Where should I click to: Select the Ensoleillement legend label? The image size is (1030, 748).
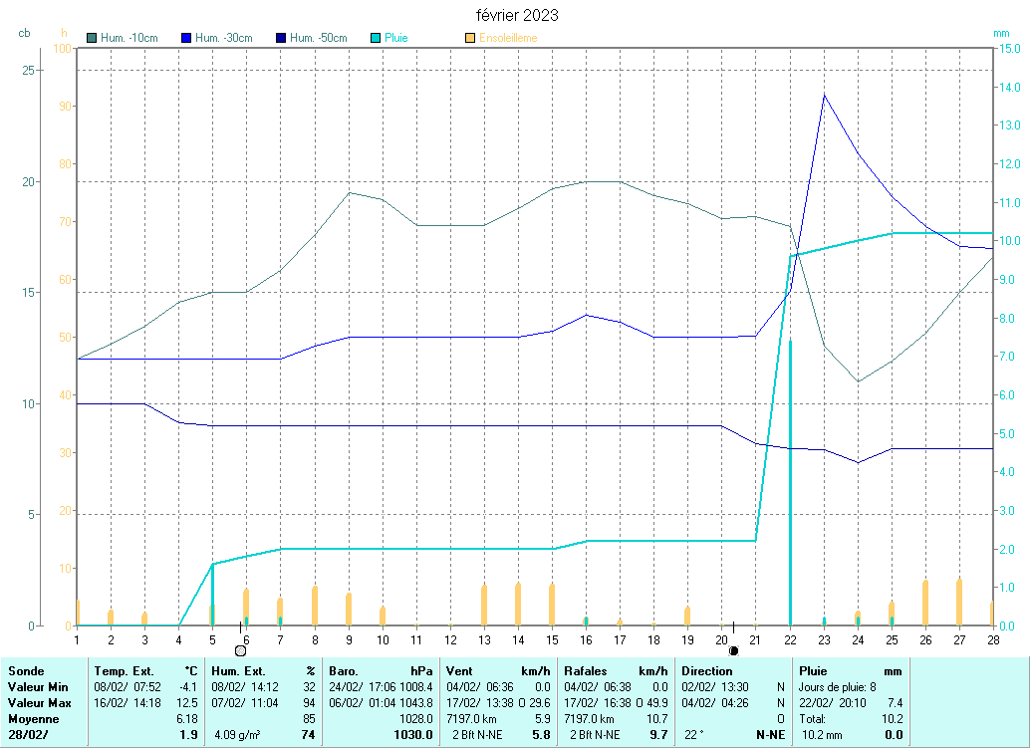508,39
